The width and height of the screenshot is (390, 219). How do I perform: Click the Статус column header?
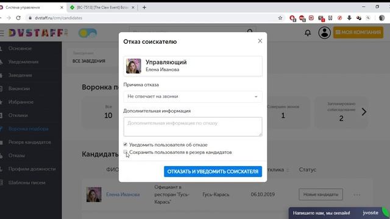(307, 170)
